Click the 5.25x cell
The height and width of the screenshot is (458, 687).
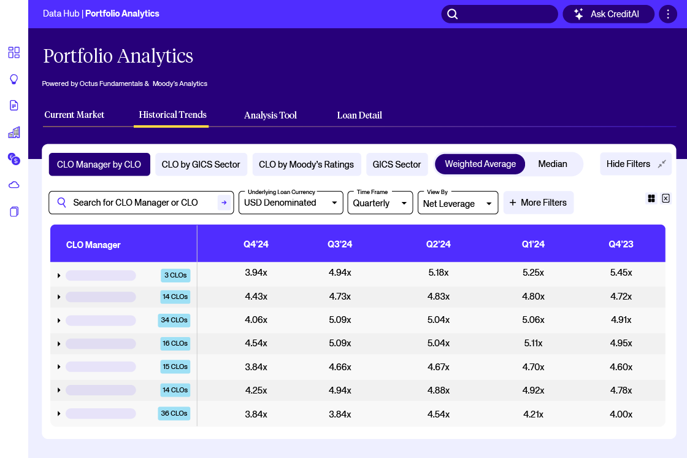click(x=533, y=273)
